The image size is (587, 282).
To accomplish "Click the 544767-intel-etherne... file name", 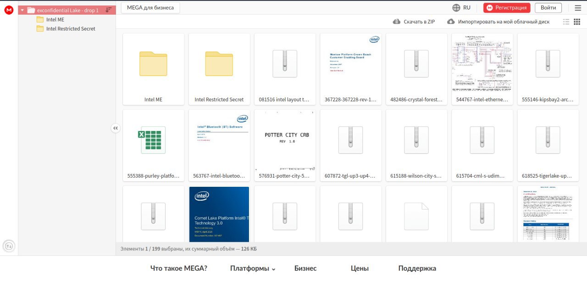I will [x=482, y=99].
